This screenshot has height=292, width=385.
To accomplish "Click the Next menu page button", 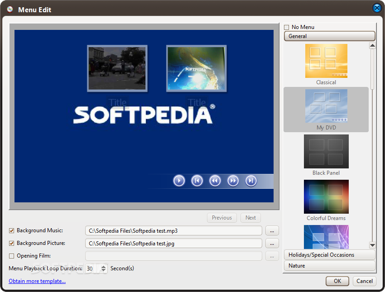I will 250,218.
